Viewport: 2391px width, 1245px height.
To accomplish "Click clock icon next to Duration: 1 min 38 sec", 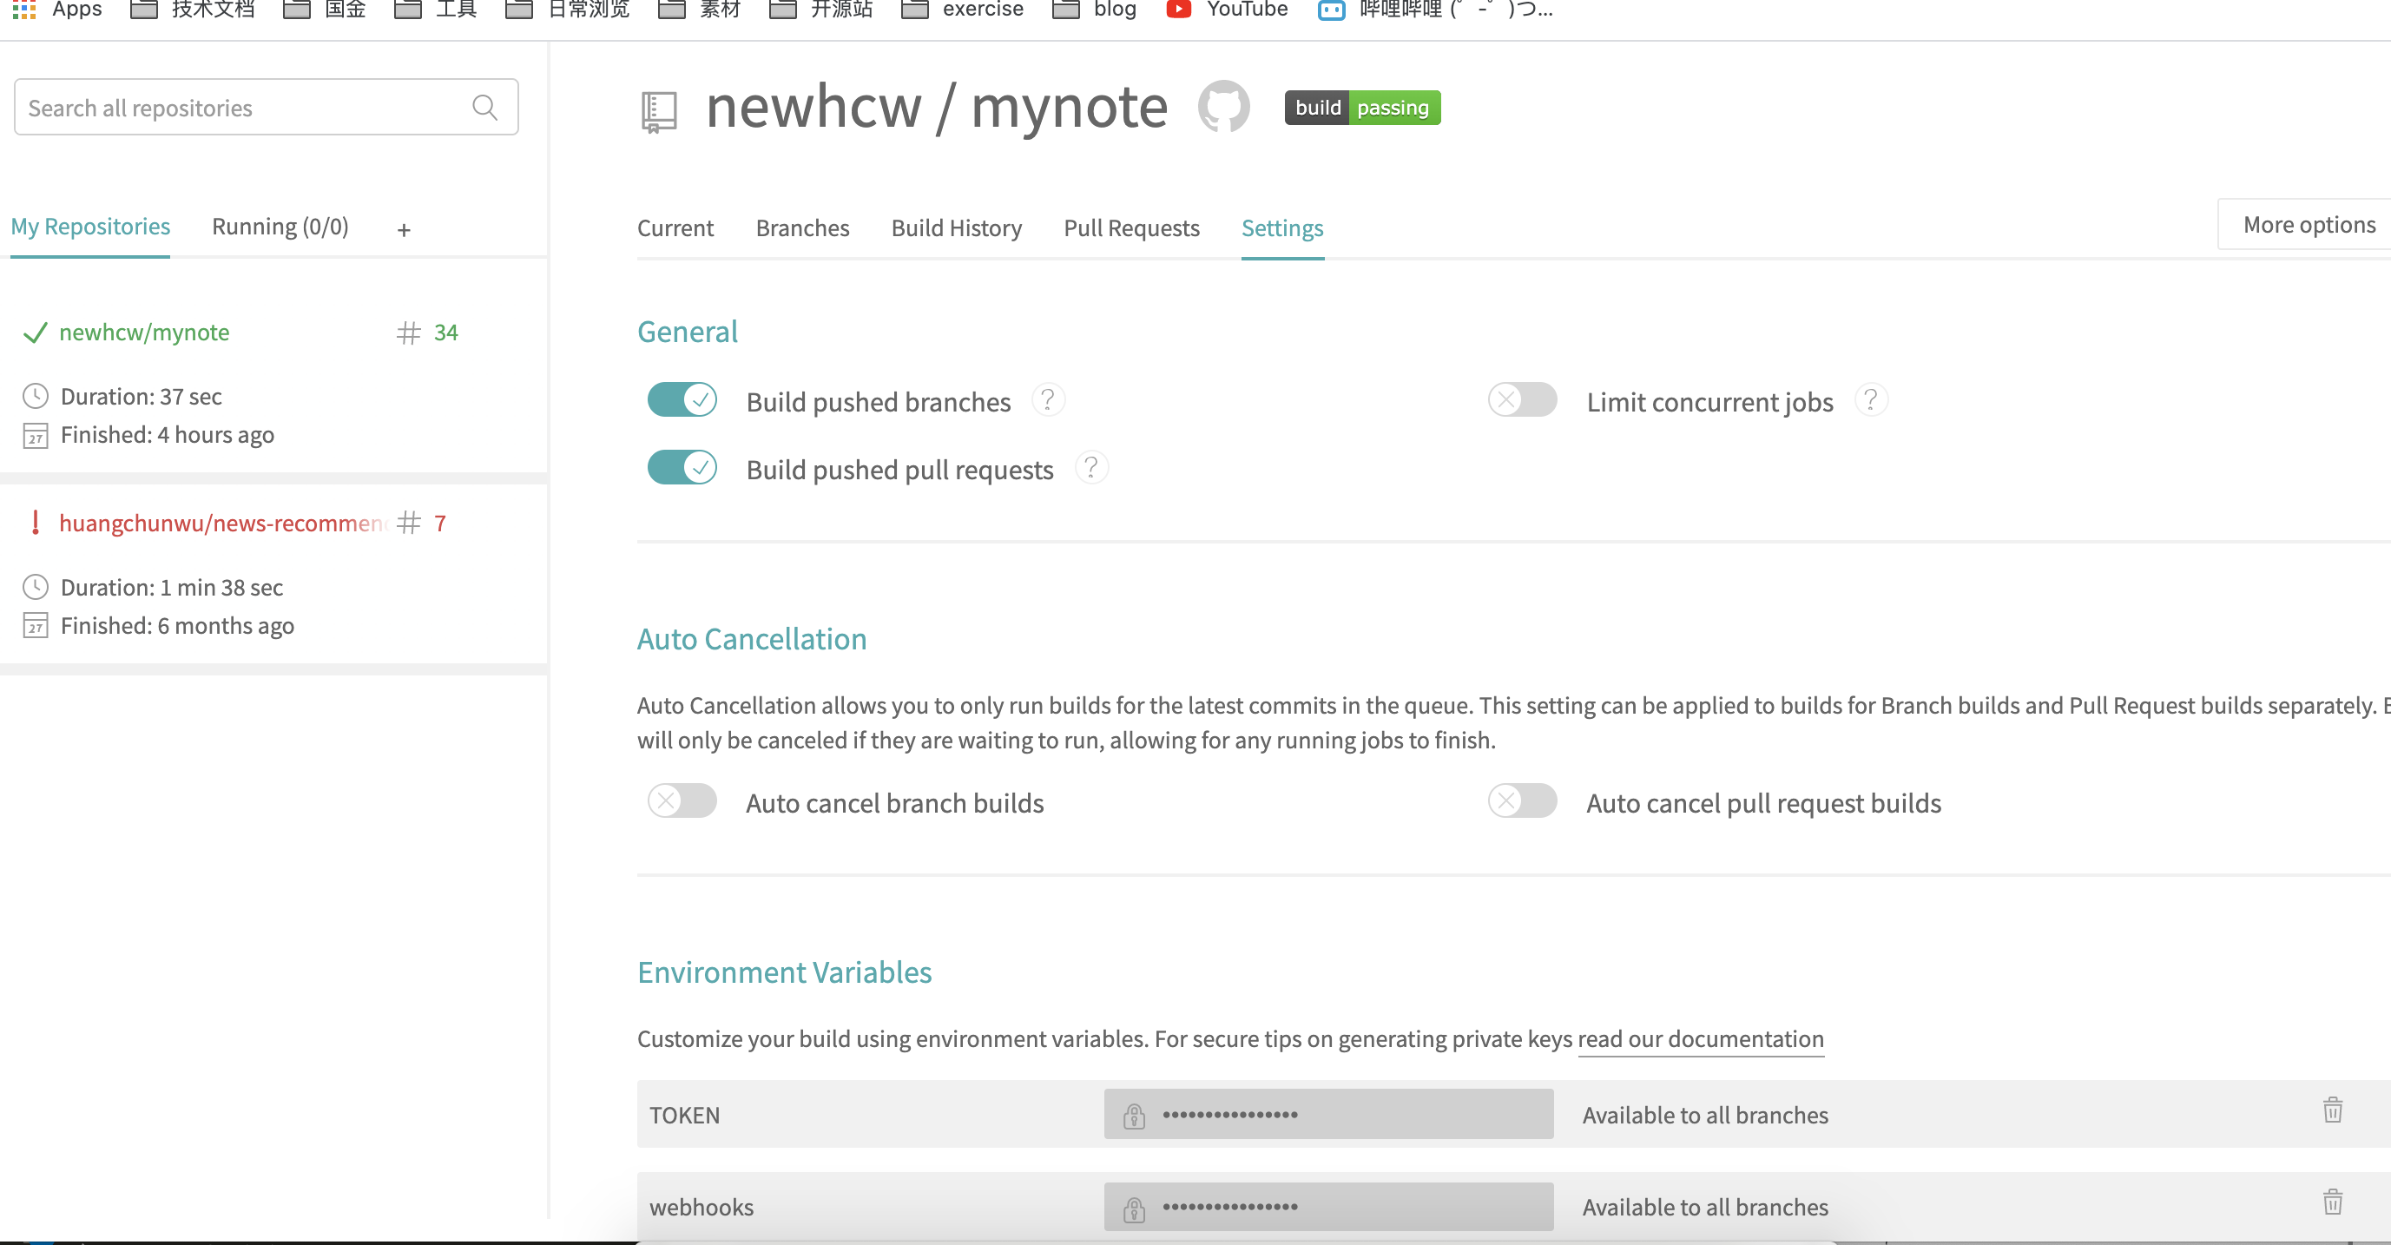I will [36, 587].
